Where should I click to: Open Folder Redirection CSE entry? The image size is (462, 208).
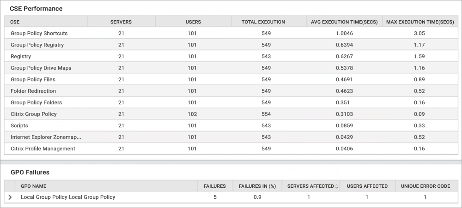(x=33, y=91)
